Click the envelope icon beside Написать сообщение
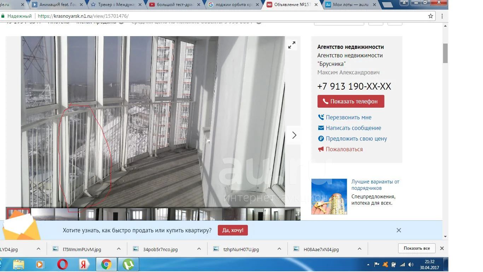483x272 pixels. (x=321, y=128)
